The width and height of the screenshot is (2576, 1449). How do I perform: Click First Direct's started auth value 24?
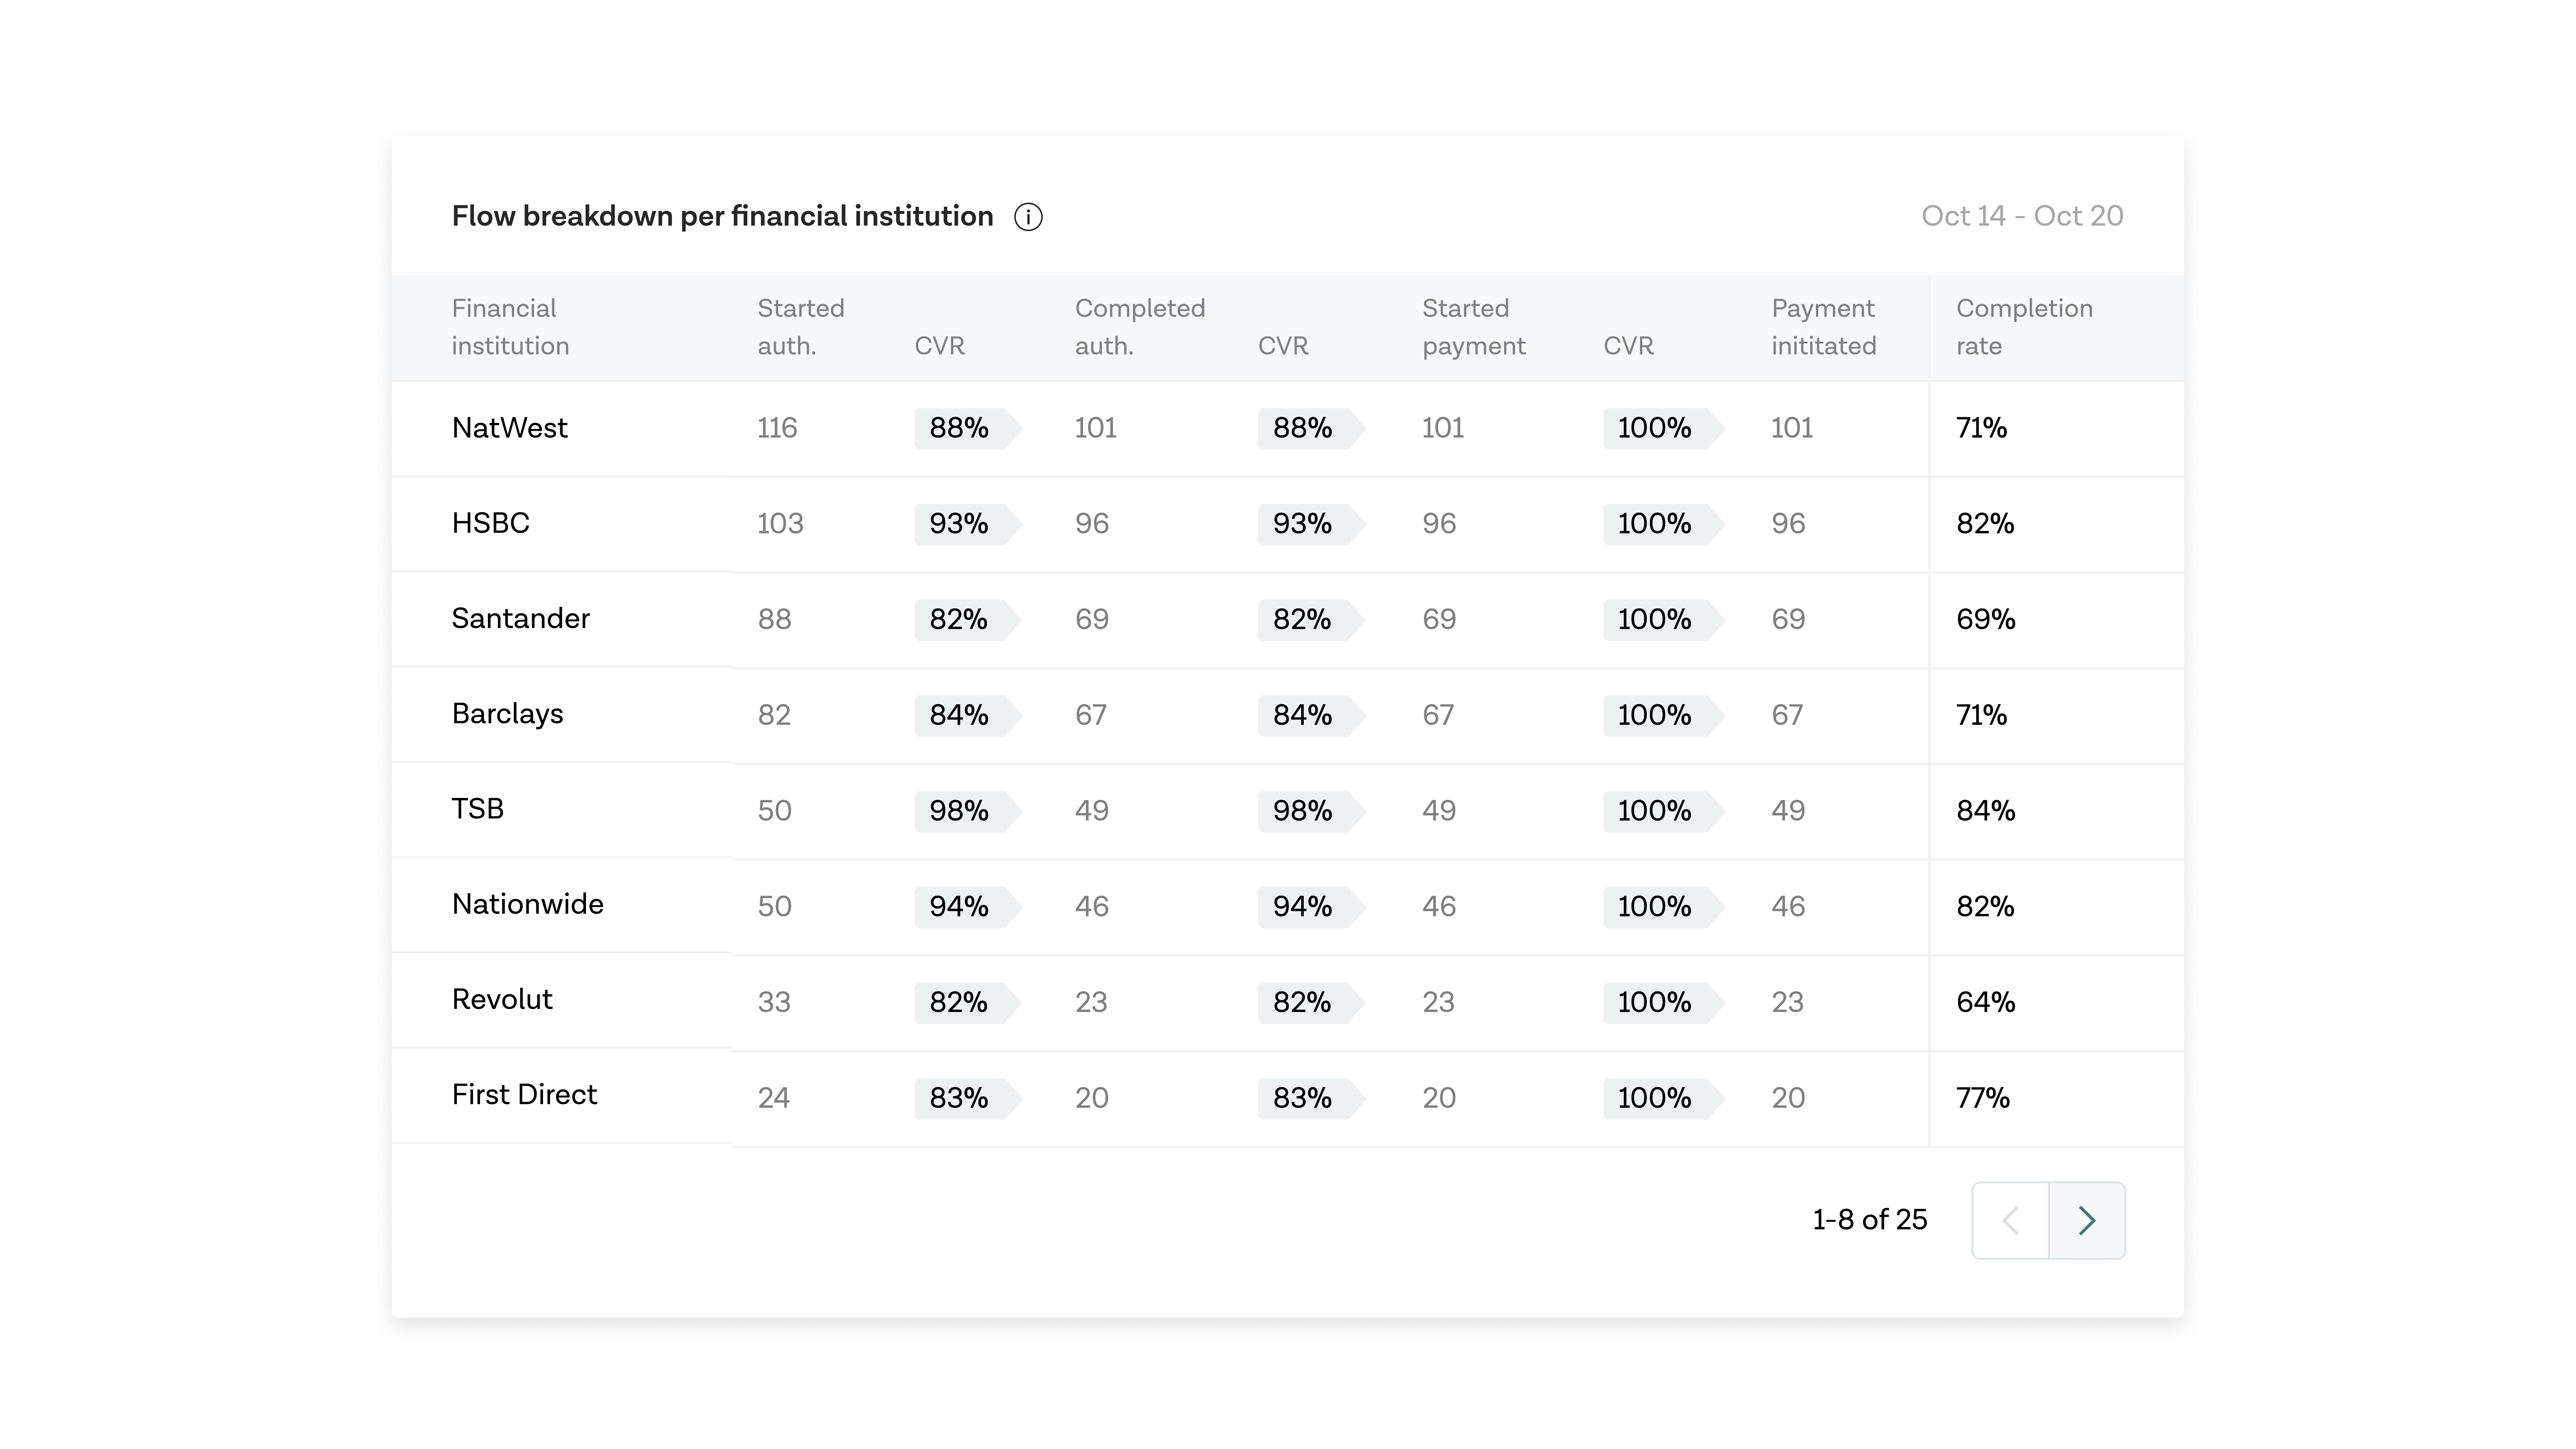point(774,1098)
